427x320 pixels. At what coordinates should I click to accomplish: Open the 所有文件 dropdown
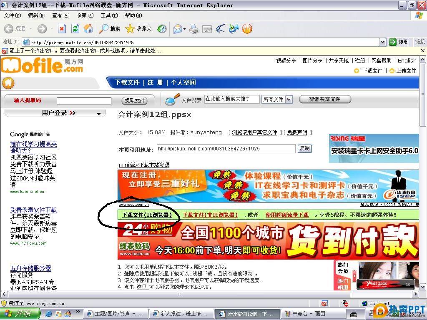(277, 99)
